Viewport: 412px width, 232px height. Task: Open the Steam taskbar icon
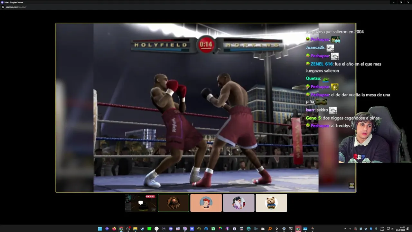click(142, 229)
